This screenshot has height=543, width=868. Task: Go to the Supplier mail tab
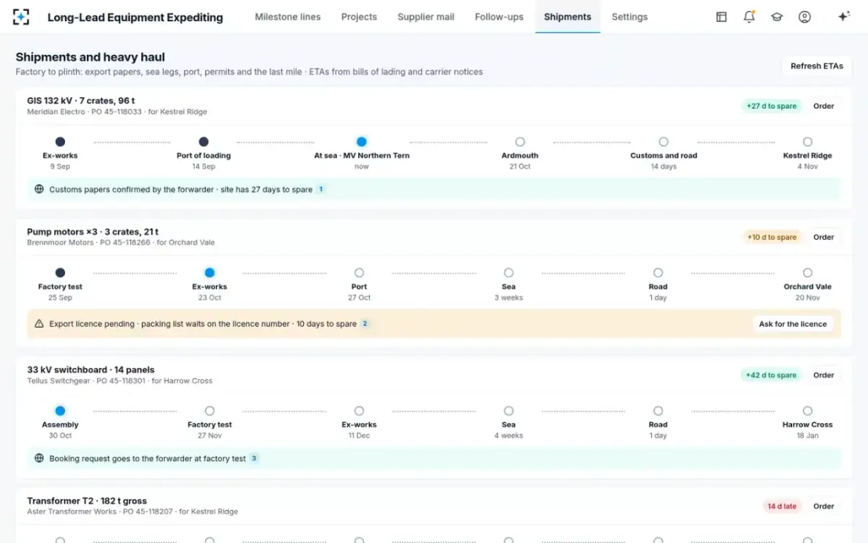426,17
